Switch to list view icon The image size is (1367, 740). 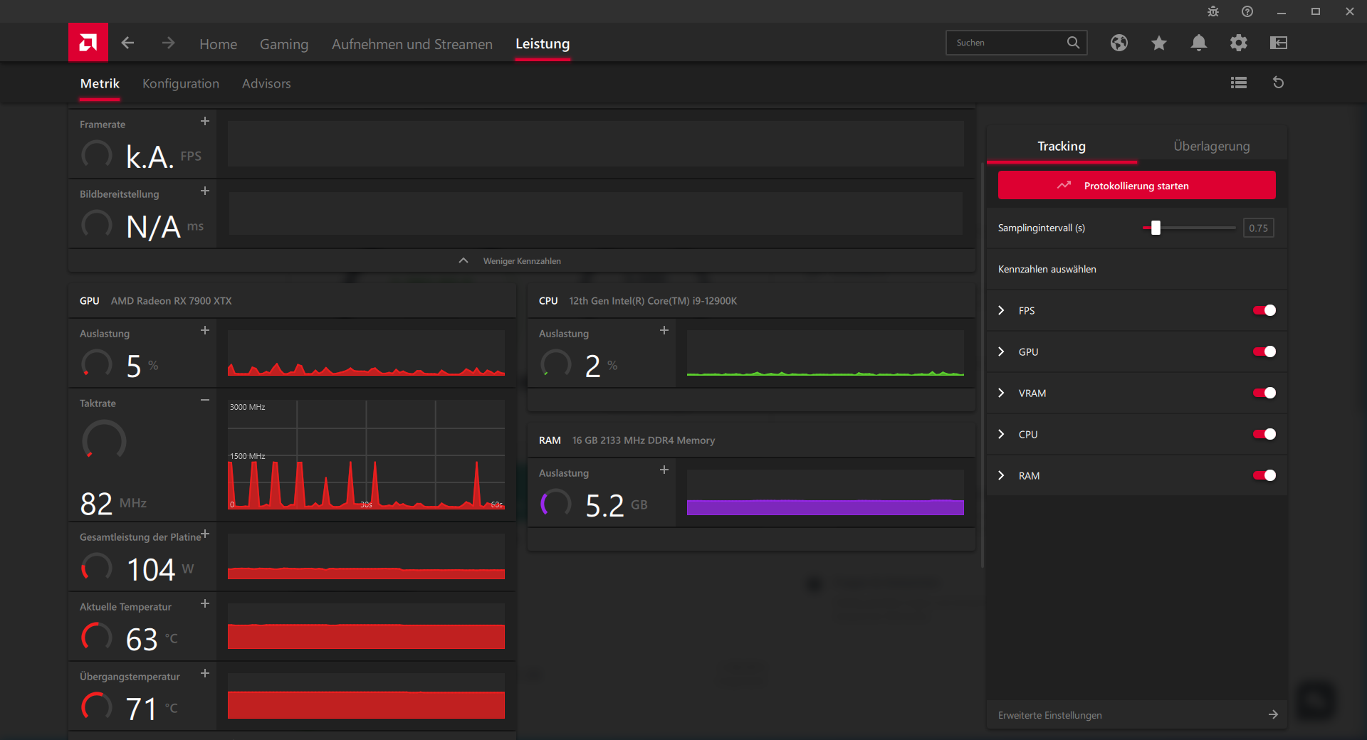(x=1239, y=83)
